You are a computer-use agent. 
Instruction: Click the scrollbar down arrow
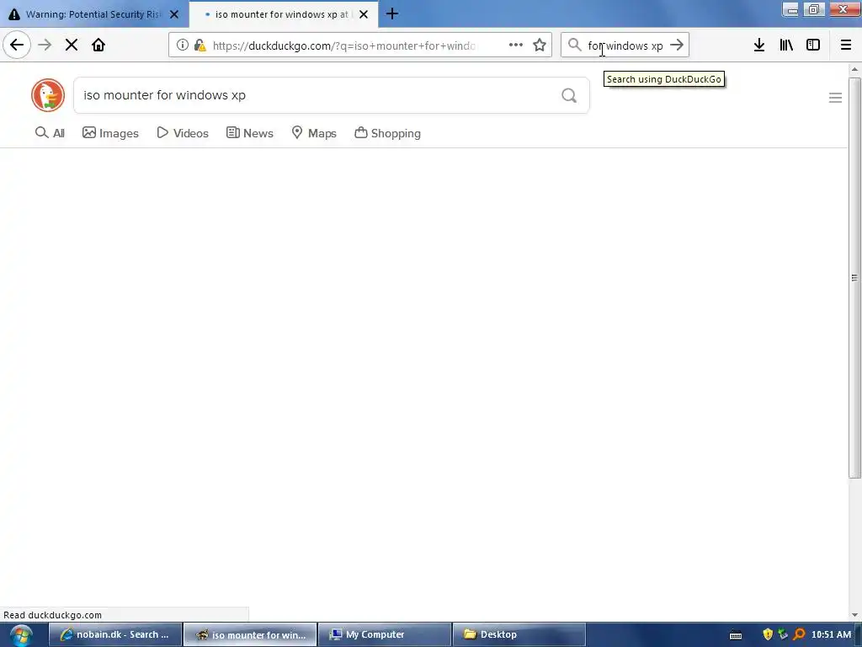[854, 614]
